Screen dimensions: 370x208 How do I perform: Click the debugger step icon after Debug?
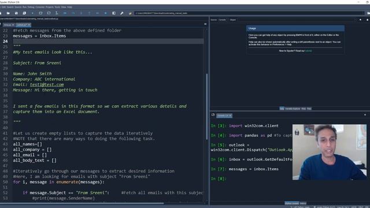[73, 13]
